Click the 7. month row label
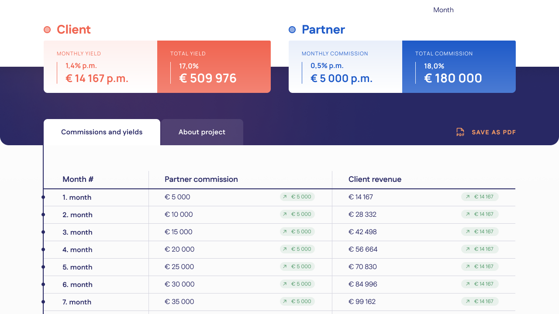The height and width of the screenshot is (314, 559). (x=77, y=302)
